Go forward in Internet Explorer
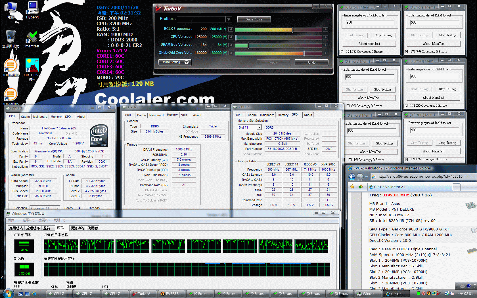Viewport: 477px width, 298px height. (x=360, y=177)
